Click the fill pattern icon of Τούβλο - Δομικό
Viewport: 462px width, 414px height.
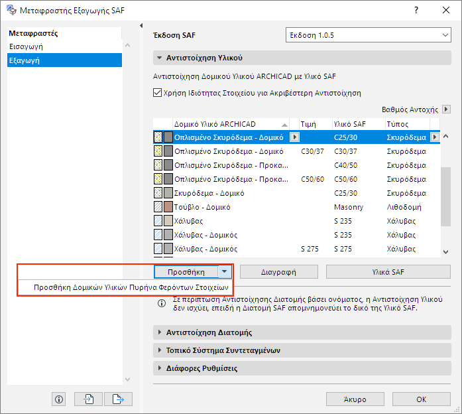(x=158, y=207)
